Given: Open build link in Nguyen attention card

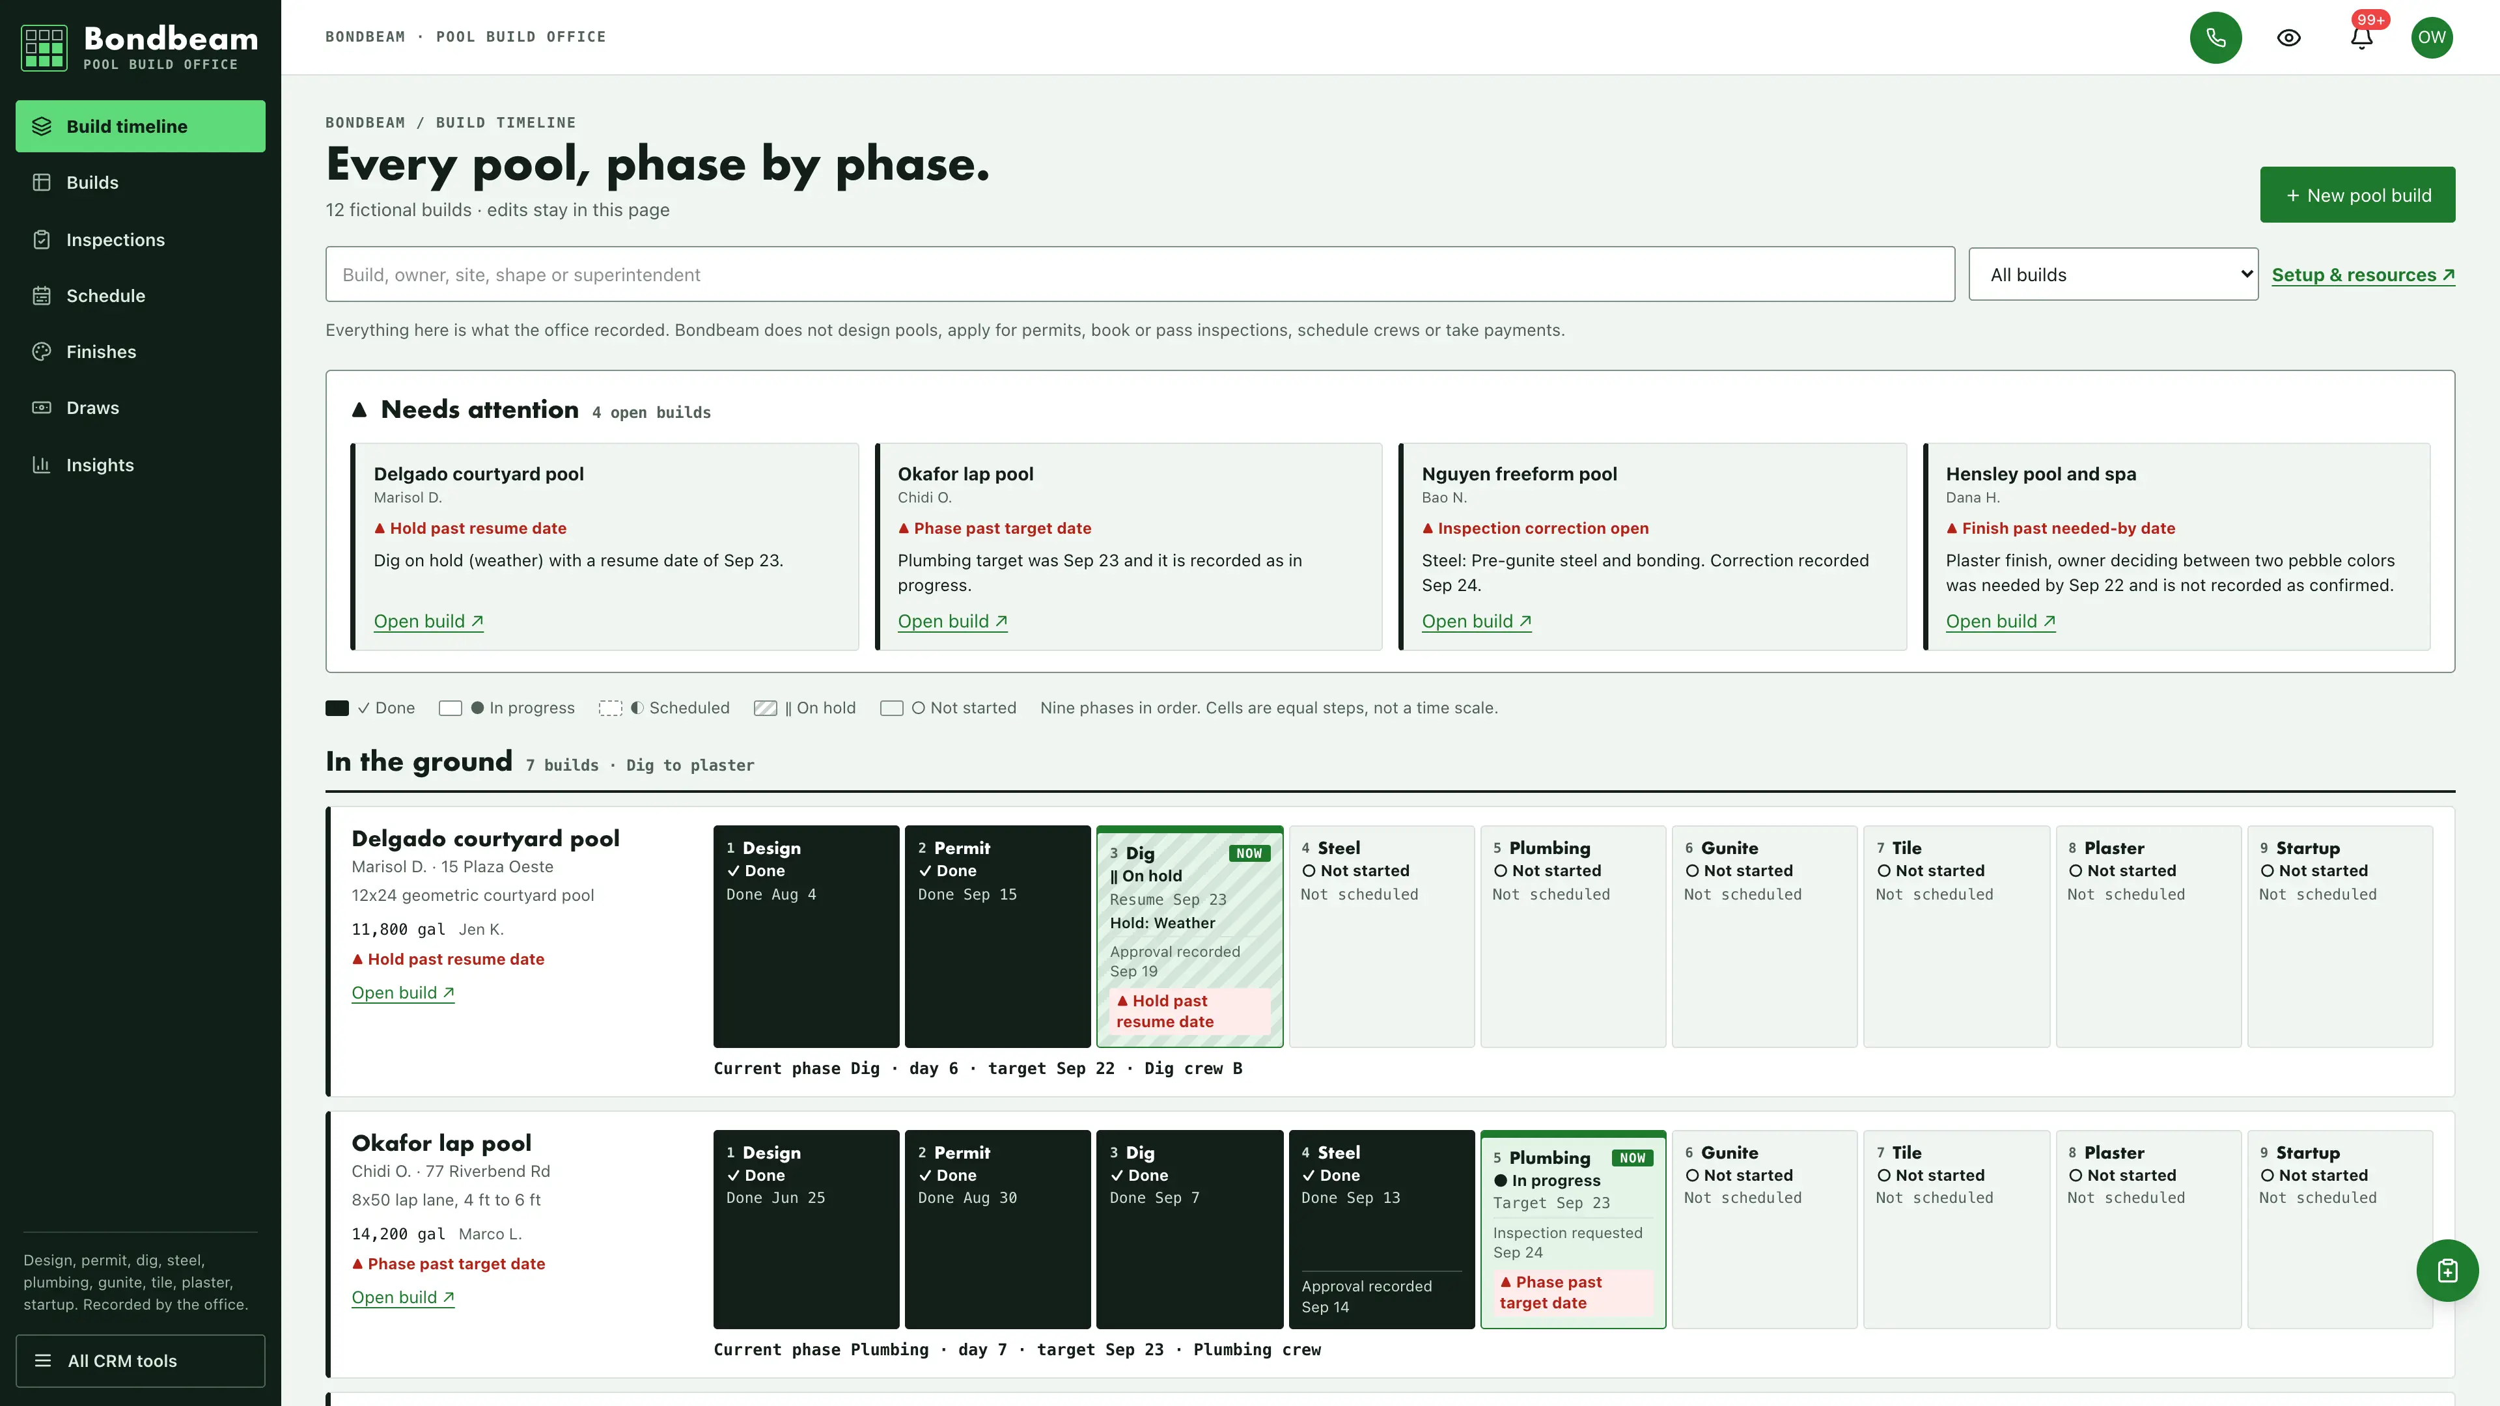Looking at the screenshot, I should coord(1476,621).
